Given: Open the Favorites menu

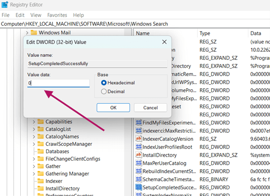Looking at the screenshot, I should click(x=57, y=15).
